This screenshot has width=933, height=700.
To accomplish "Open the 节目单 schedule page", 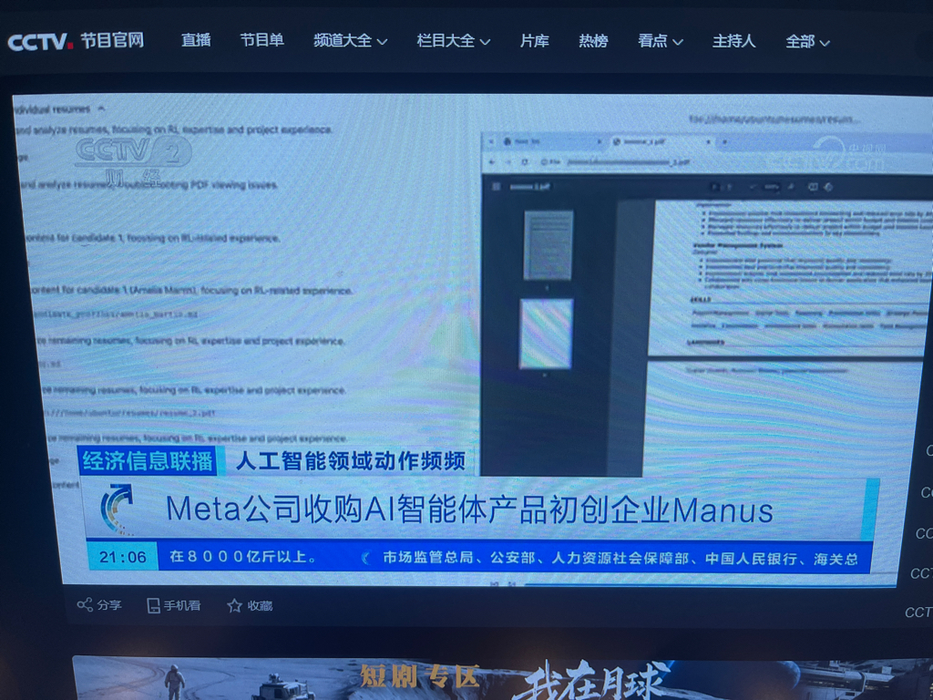I will pyautogui.click(x=261, y=40).
